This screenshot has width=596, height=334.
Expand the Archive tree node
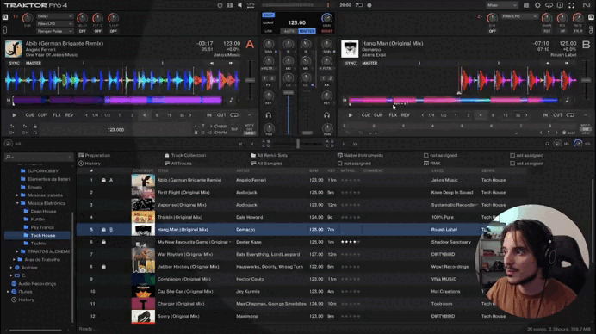tap(11, 268)
